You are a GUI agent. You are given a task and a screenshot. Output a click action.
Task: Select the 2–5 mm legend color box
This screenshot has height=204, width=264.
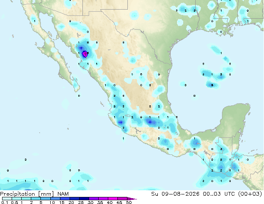(36, 199)
